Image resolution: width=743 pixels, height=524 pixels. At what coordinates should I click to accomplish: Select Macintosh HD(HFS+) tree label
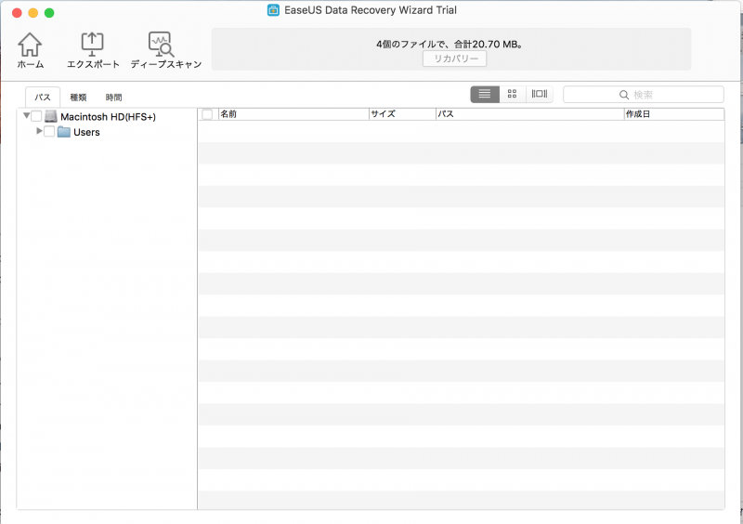click(x=108, y=117)
